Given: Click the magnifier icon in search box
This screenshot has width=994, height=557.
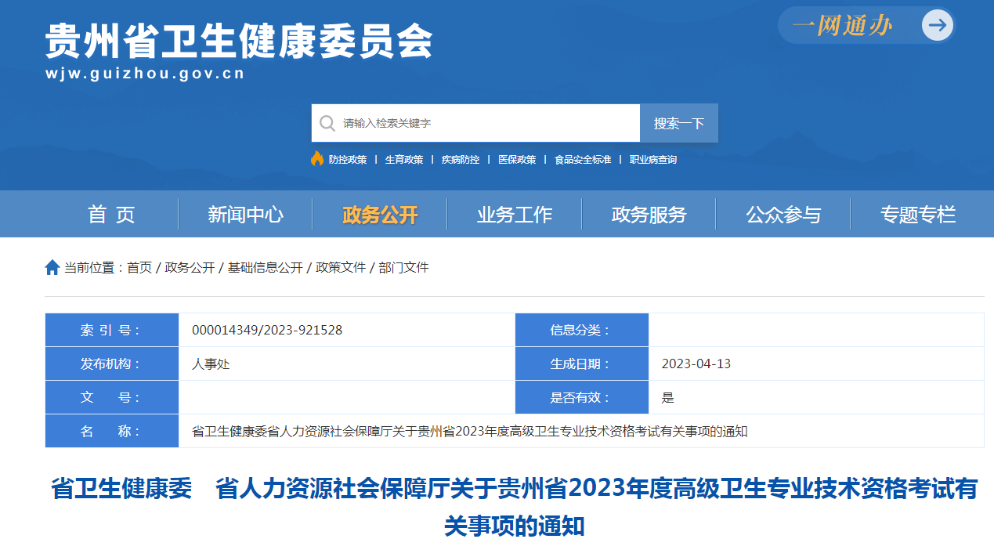Looking at the screenshot, I should click(327, 123).
